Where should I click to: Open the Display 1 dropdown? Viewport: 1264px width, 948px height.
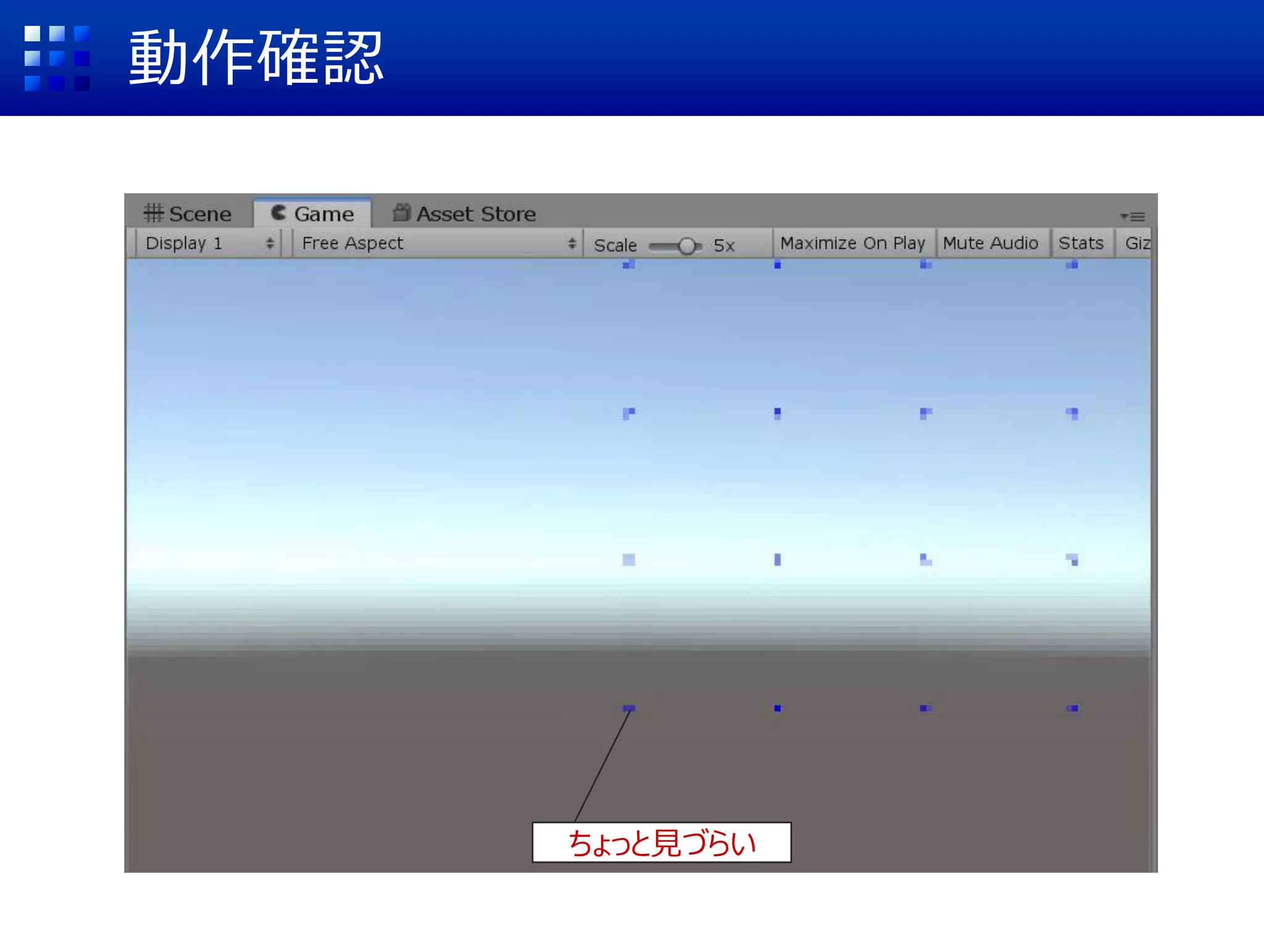point(209,243)
